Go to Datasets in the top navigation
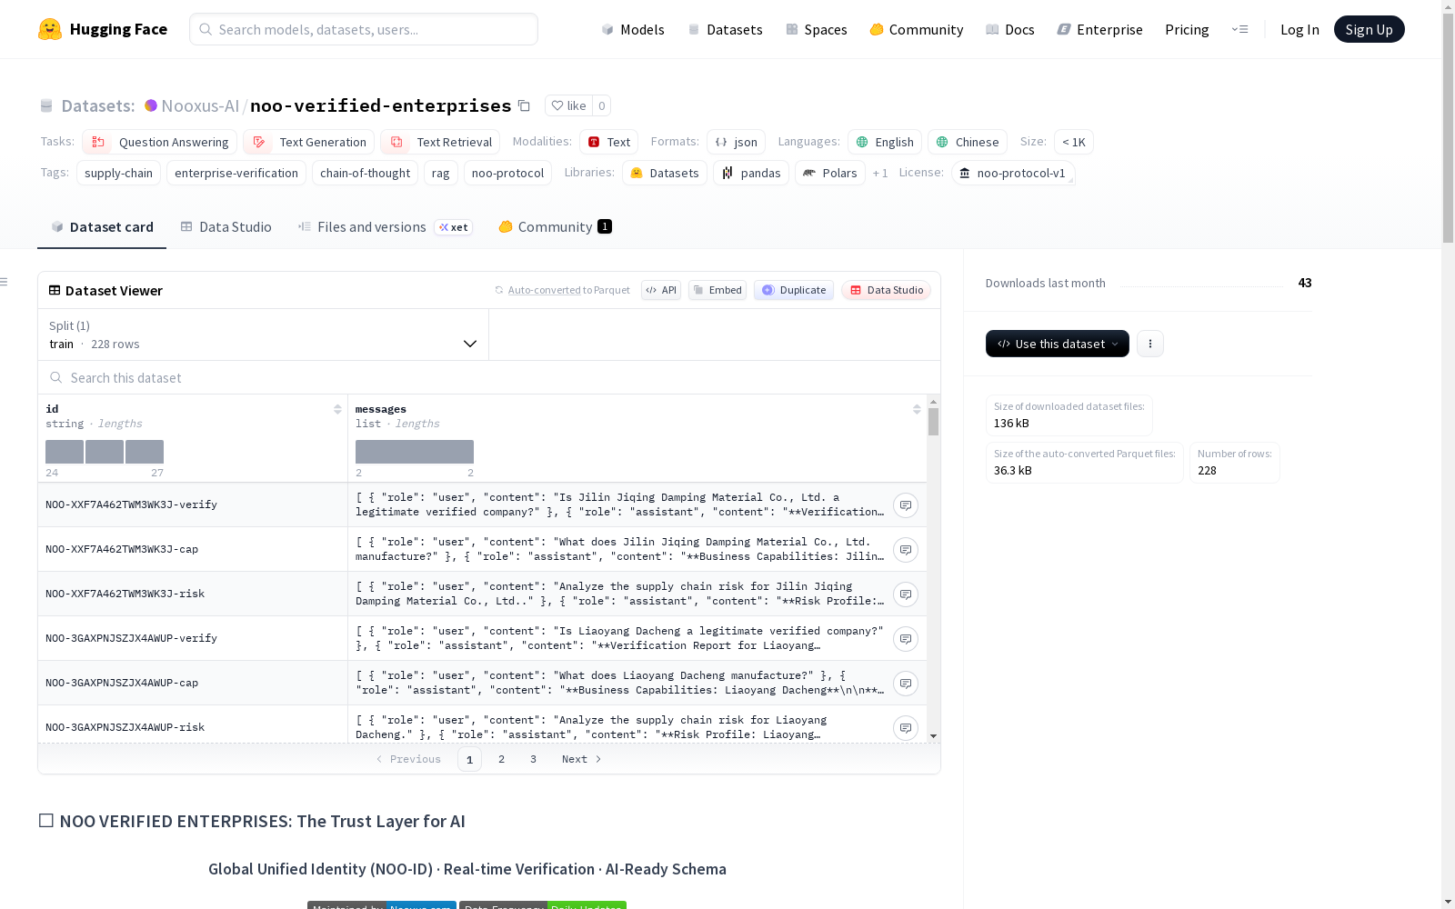The width and height of the screenshot is (1455, 909). 725,29
